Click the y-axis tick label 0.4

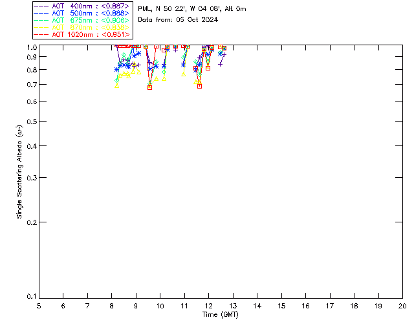click(x=32, y=146)
